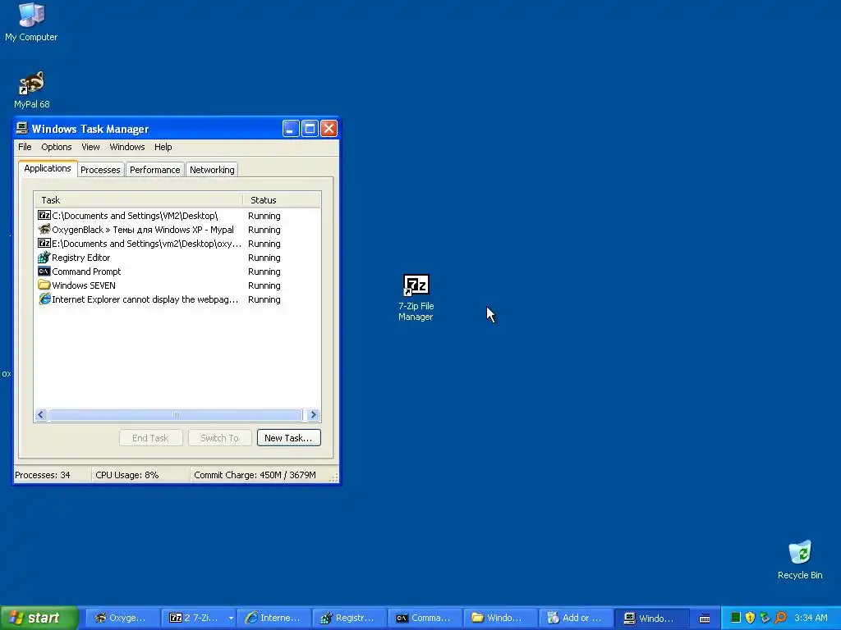The width and height of the screenshot is (841, 630).
Task: Select the Applications tab
Action: pyautogui.click(x=47, y=168)
